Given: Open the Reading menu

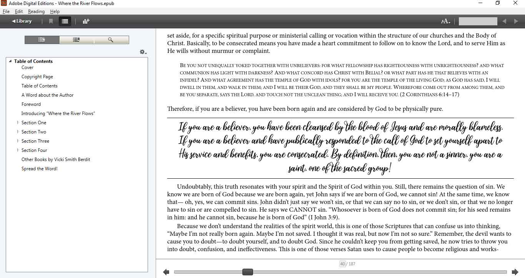Looking at the screenshot, I should coord(36,12).
